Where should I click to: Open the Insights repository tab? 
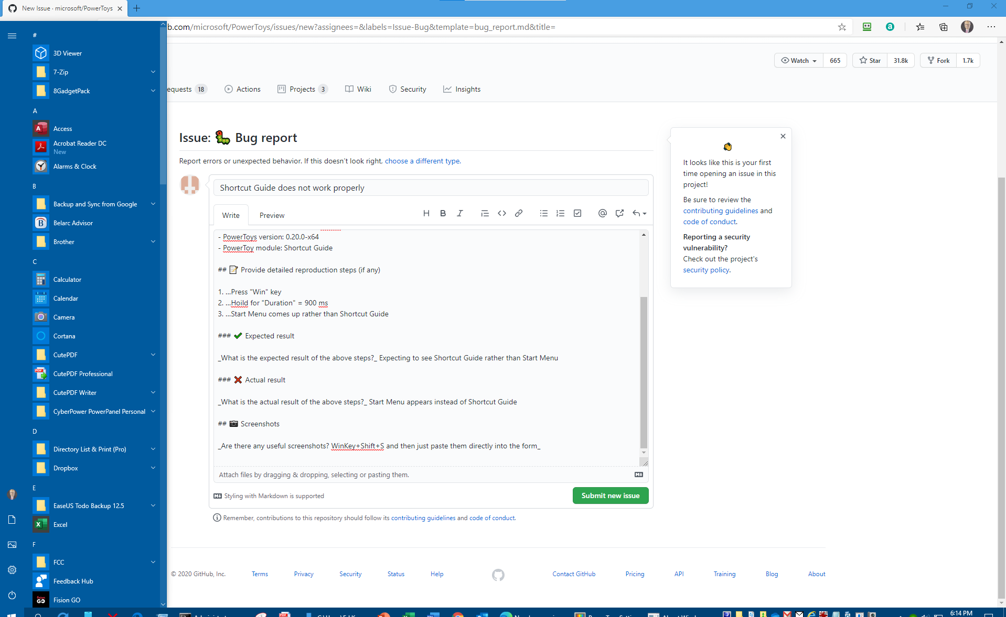(x=462, y=89)
